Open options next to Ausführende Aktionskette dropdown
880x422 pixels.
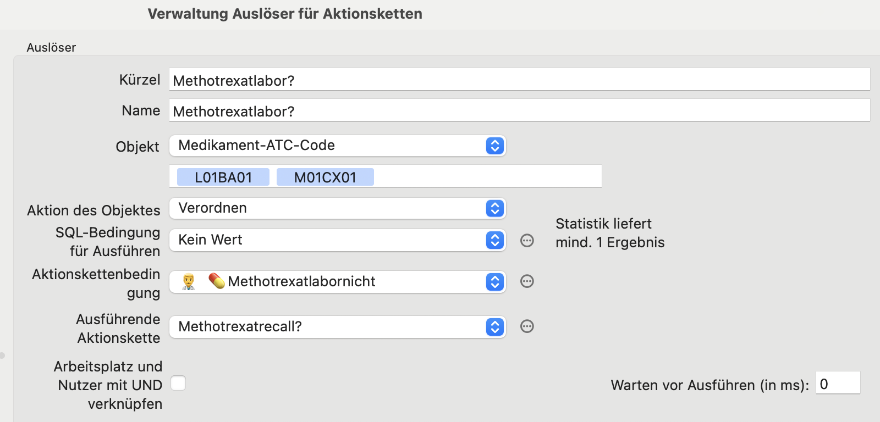(527, 326)
